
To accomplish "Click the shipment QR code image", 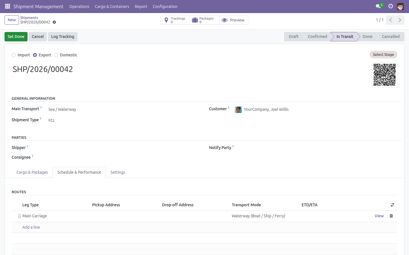I will (x=384, y=75).
